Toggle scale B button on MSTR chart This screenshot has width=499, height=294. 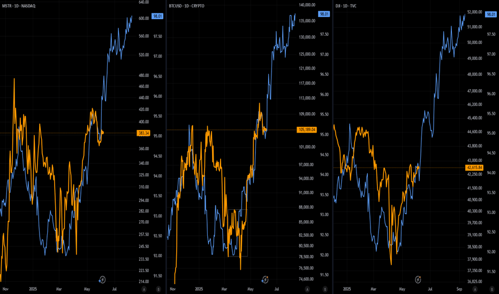coord(158,289)
